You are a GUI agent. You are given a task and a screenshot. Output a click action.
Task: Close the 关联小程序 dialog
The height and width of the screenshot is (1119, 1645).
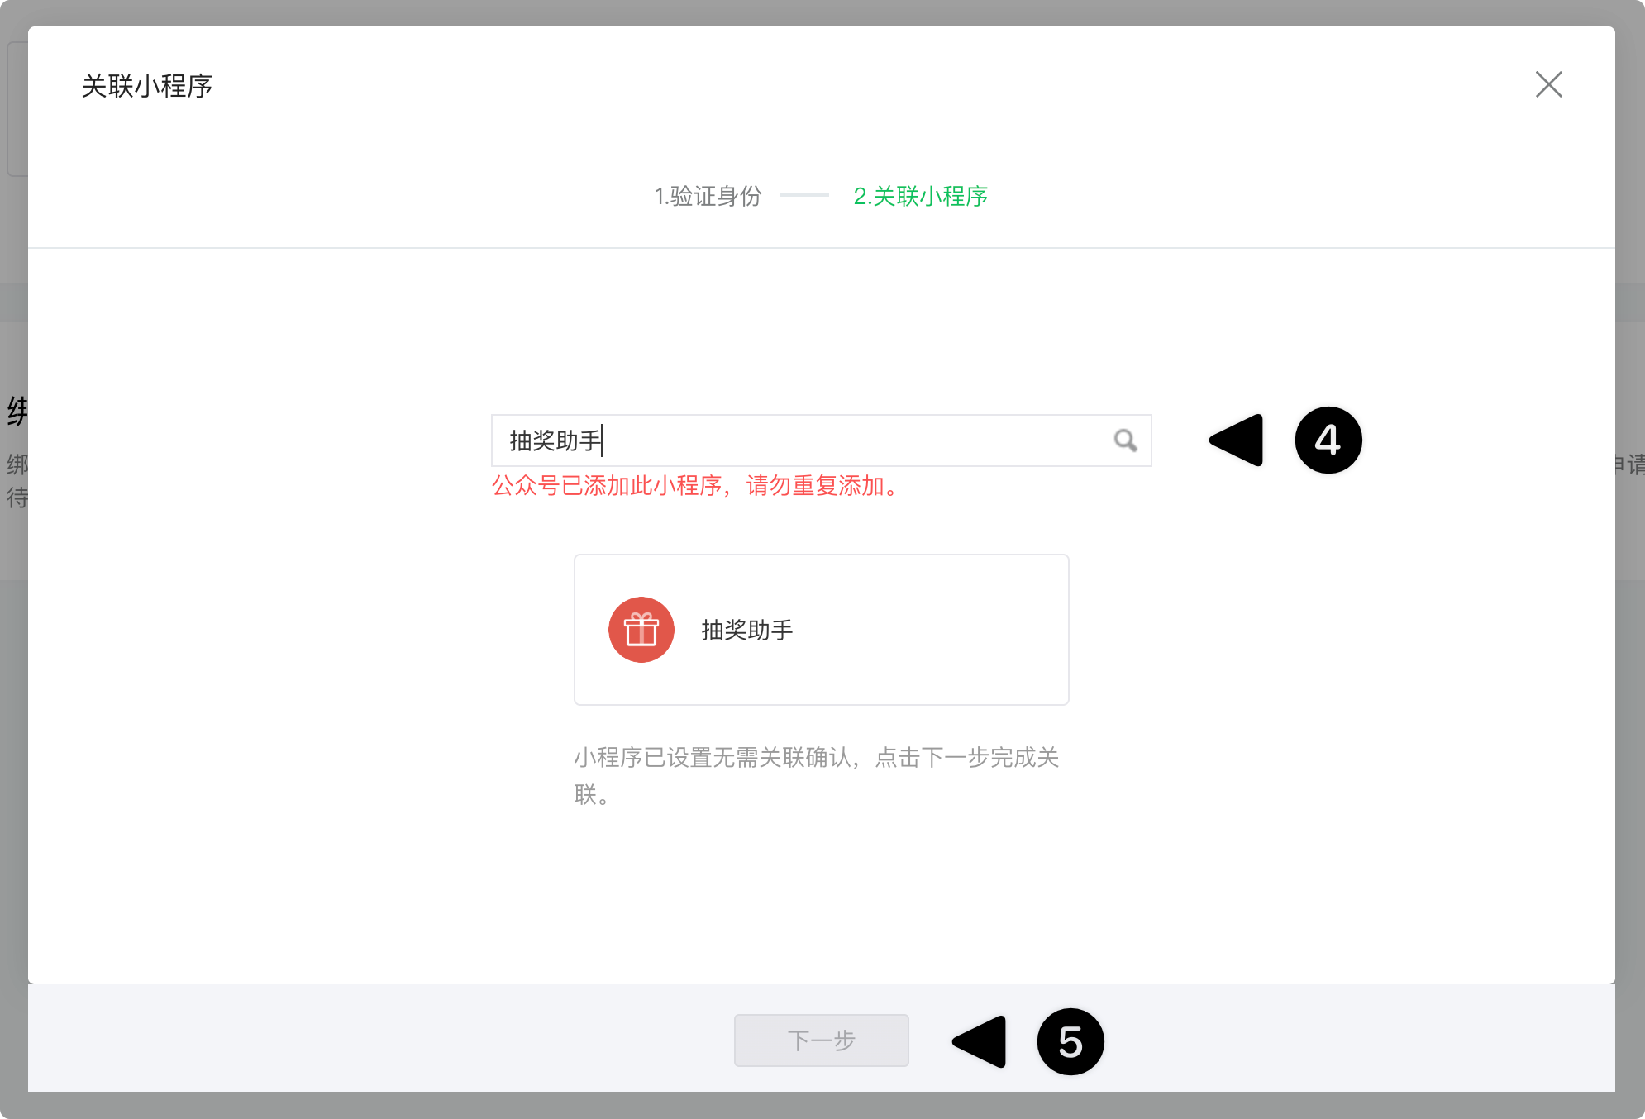tap(1548, 84)
